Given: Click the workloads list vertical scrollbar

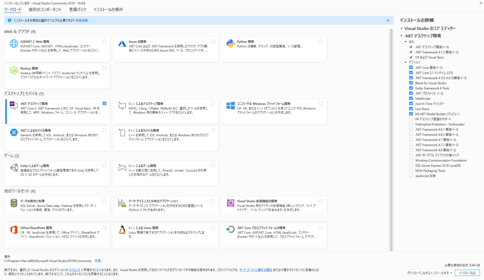Looking at the screenshot, I should (x=391, y=139).
